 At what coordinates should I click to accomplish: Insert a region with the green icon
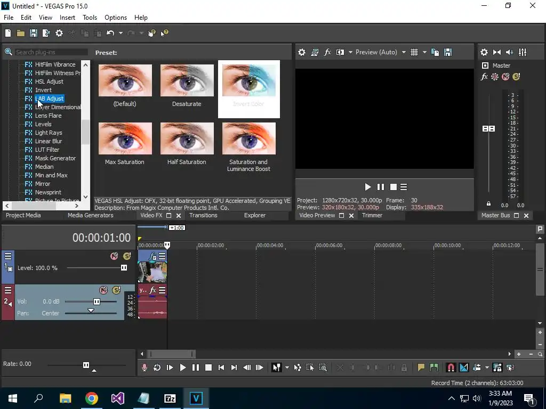[434, 367]
